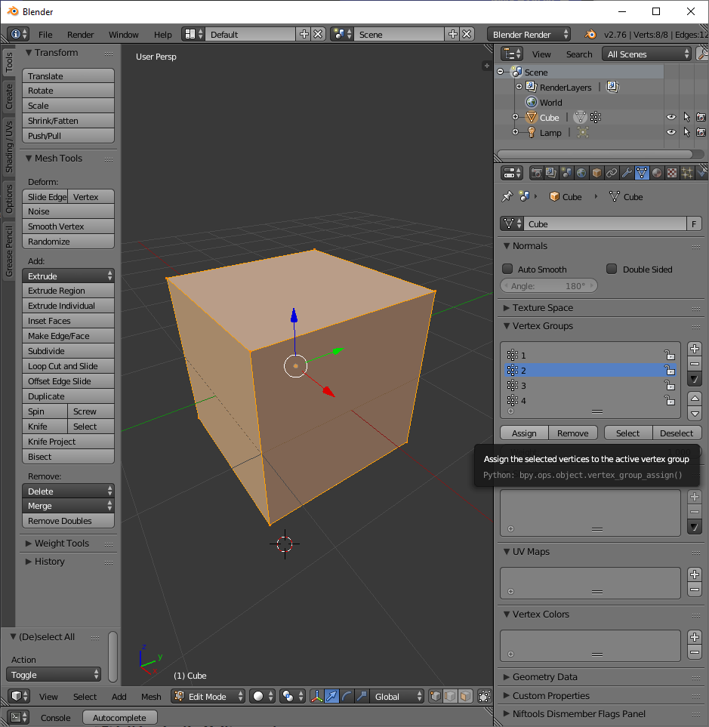Move vertex group up in the list
This screenshot has height=727, width=709.
(x=695, y=399)
